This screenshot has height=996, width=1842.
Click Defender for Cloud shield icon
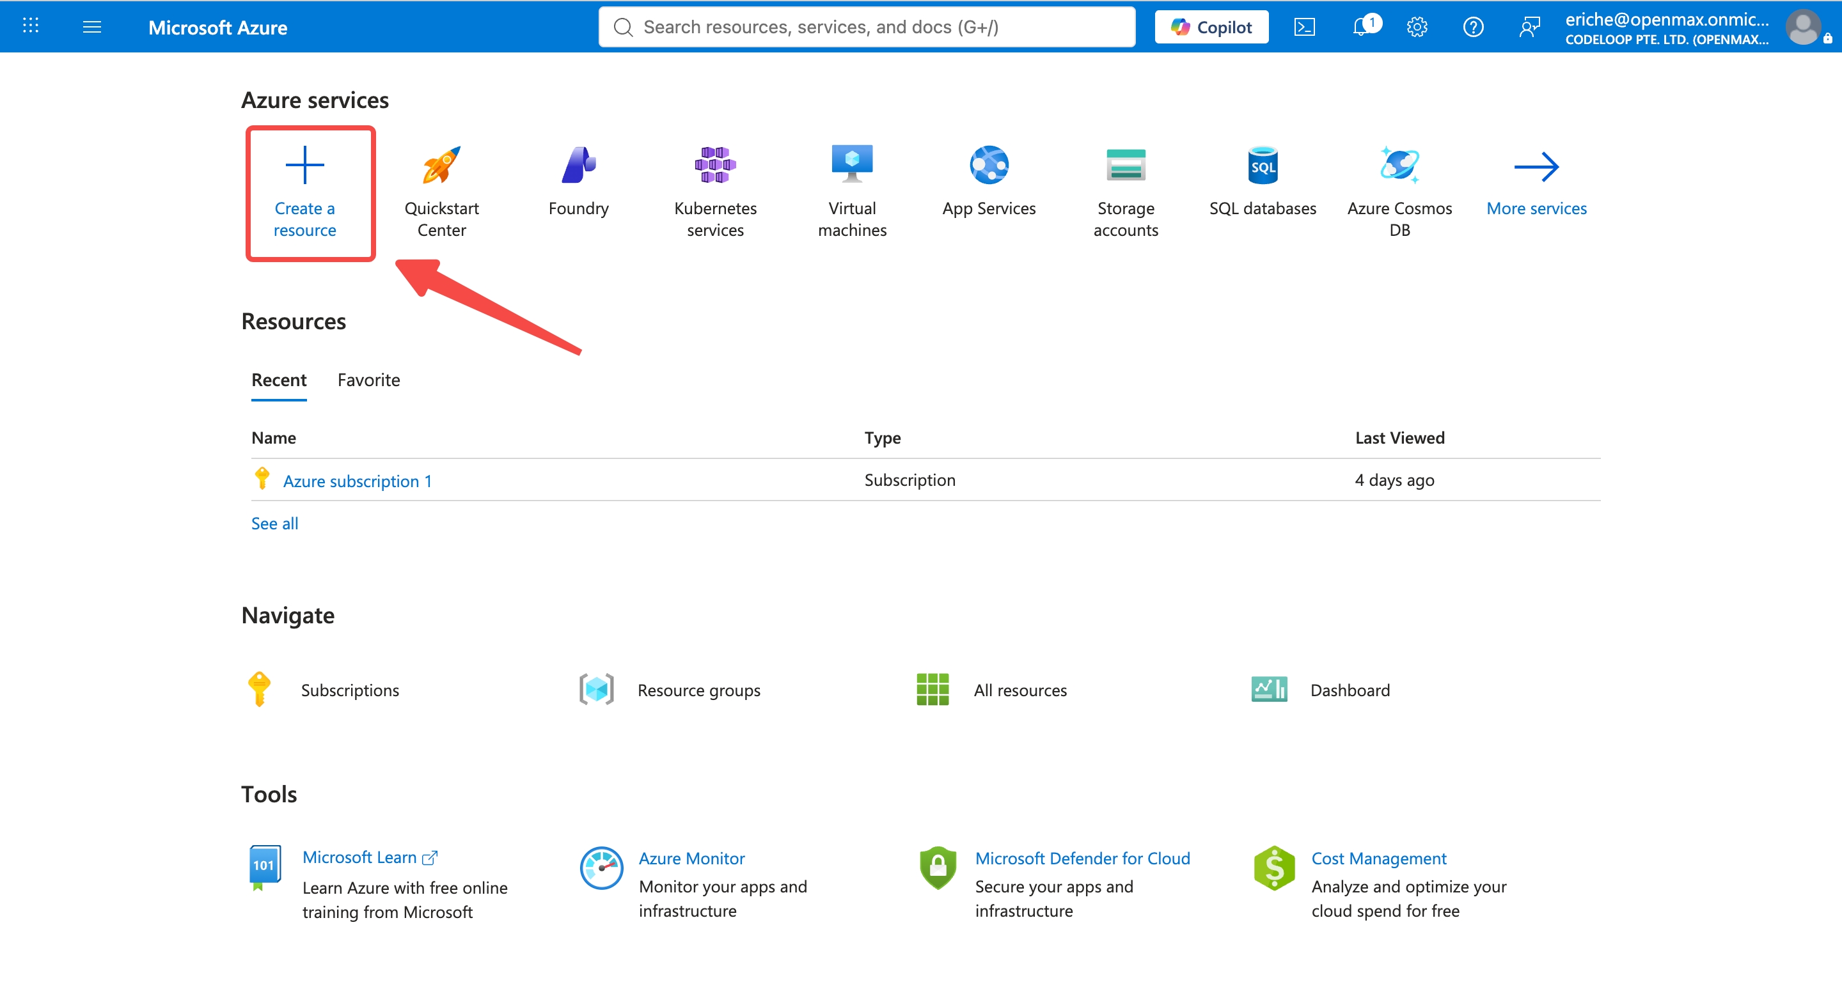coord(938,868)
